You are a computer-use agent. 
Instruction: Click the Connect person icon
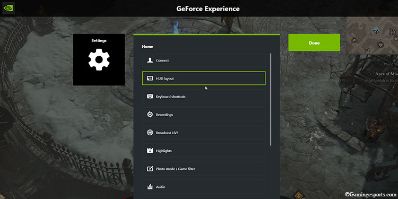tap(150, 60)
